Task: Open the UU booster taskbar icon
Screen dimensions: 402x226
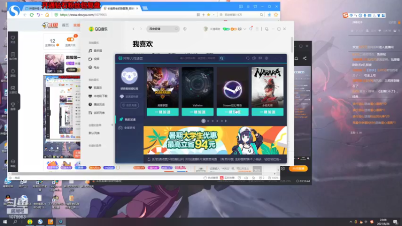Action: (x=60, y=221)
